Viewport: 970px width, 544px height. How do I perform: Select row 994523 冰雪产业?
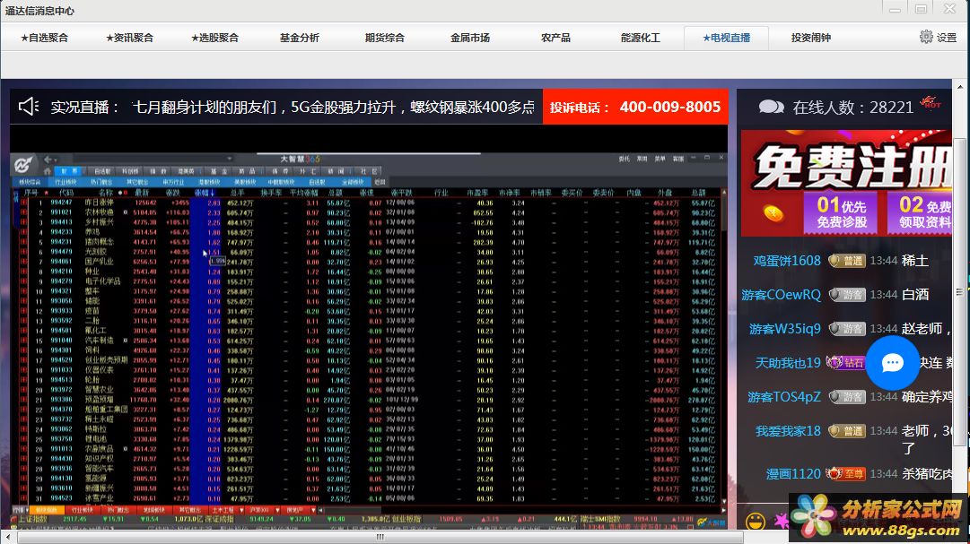pos(370,498)
